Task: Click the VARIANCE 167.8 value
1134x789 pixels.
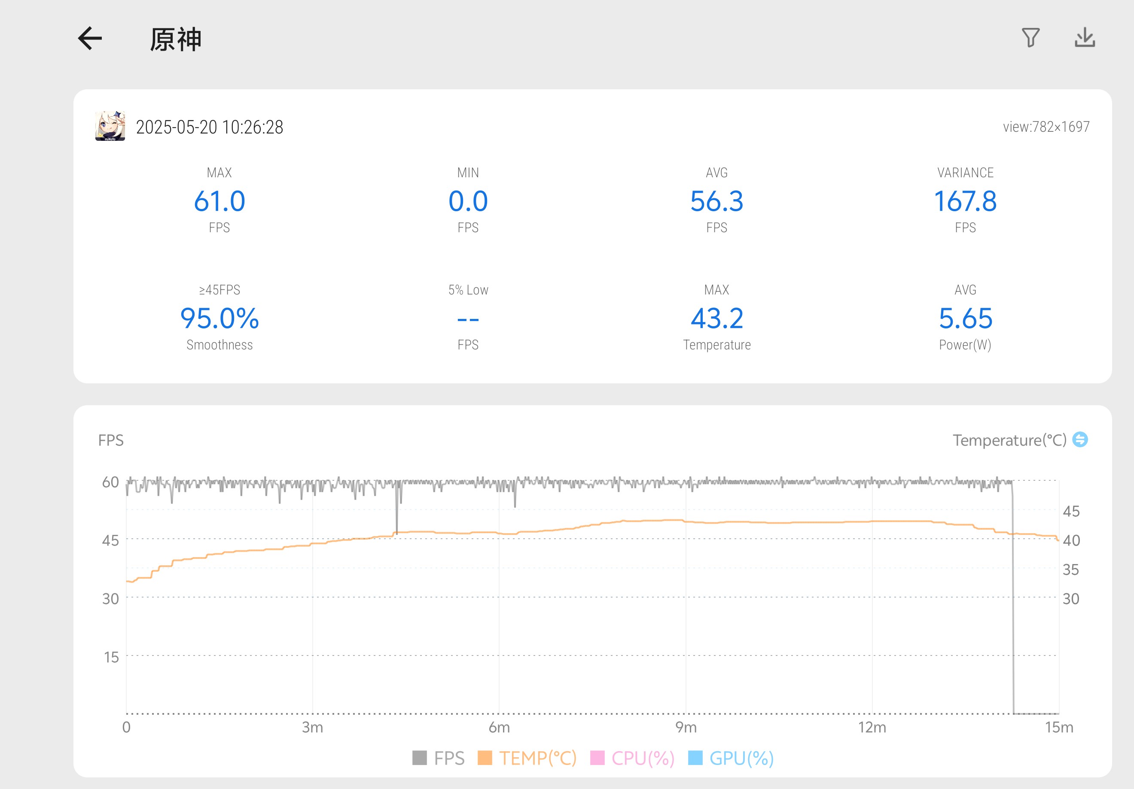Action: point(965,201)
